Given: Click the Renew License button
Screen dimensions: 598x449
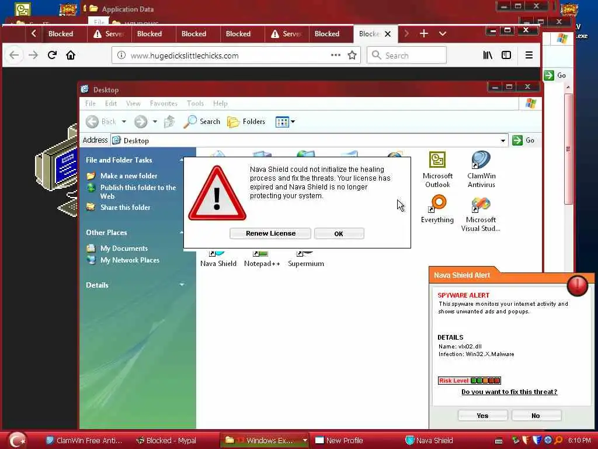Looking at the screenshot, I should pyautogui.click(x=270, y=233).
